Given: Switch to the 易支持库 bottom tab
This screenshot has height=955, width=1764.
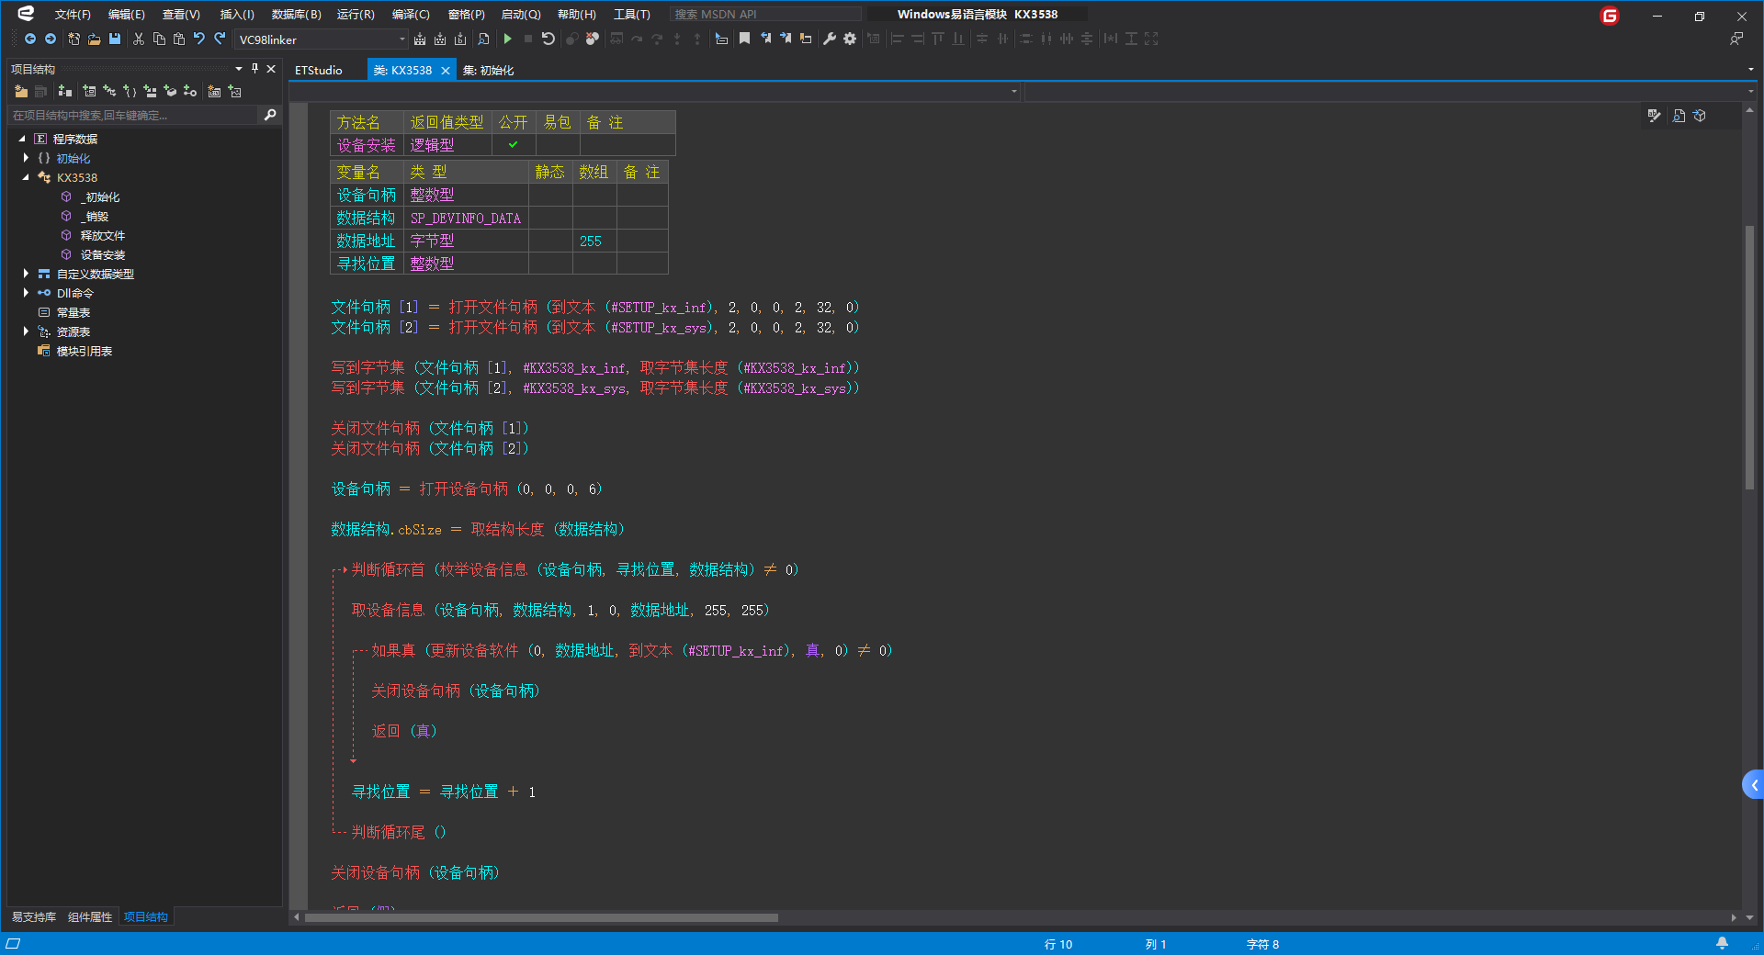Looking at the screenshot, I should point(34,916).
